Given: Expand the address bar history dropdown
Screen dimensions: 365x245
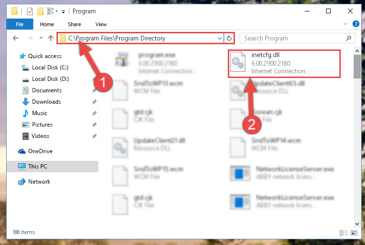Looking at the screenshot, I should pyautogui.click(x=219, y=38).
